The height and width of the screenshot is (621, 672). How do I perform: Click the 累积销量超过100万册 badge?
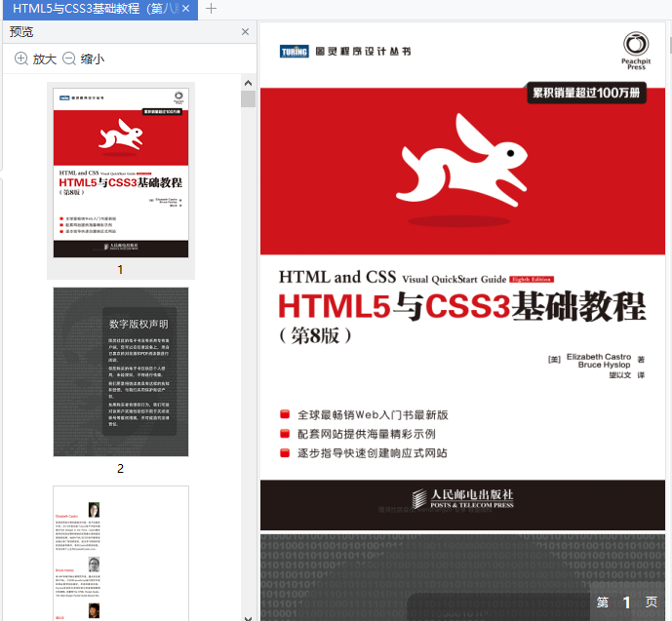(586, 93)
